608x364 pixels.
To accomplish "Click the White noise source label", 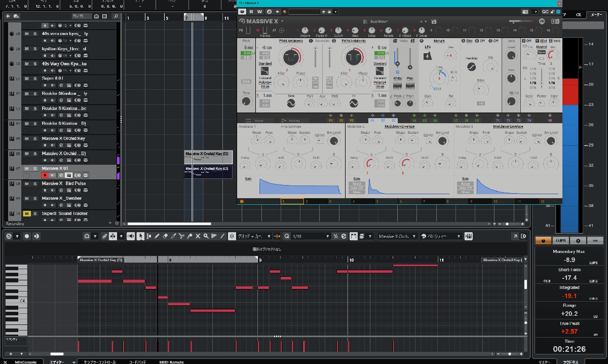I will pyautogui.click(x=398, y=78).
